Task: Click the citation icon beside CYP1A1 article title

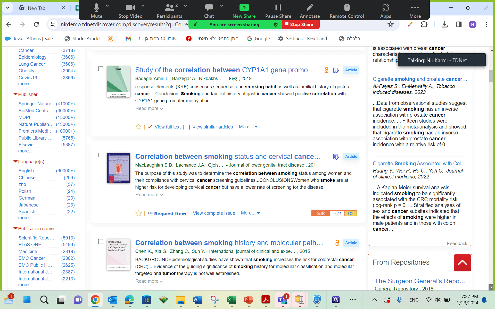Action: (x=336, y=70)
